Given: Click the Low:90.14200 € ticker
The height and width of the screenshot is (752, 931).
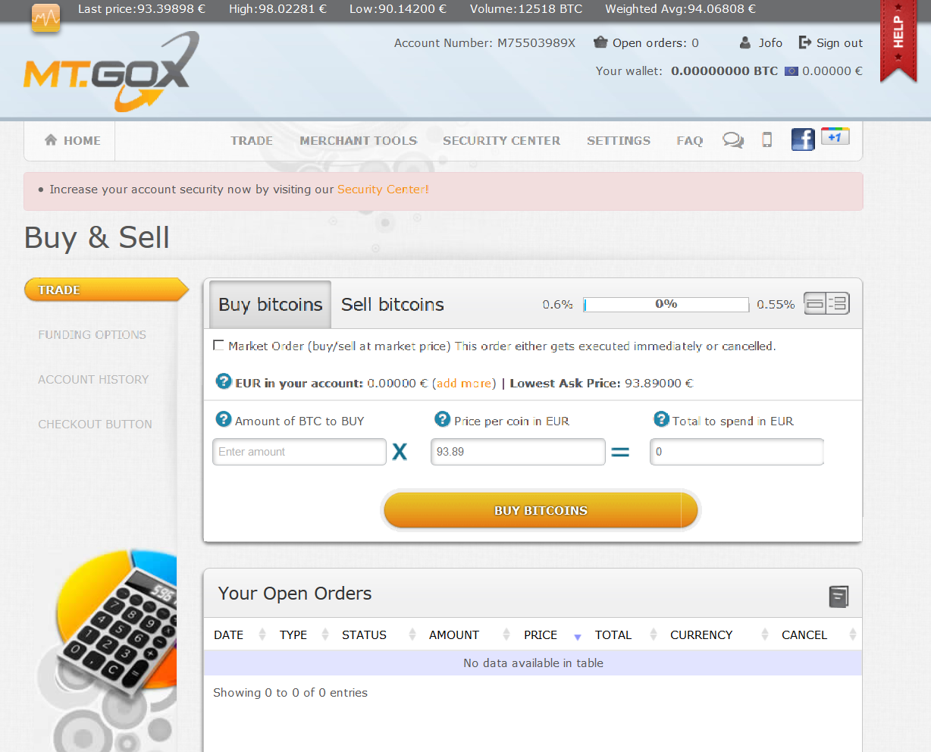Looking at the screenshot, I should [x=398, y=9].
